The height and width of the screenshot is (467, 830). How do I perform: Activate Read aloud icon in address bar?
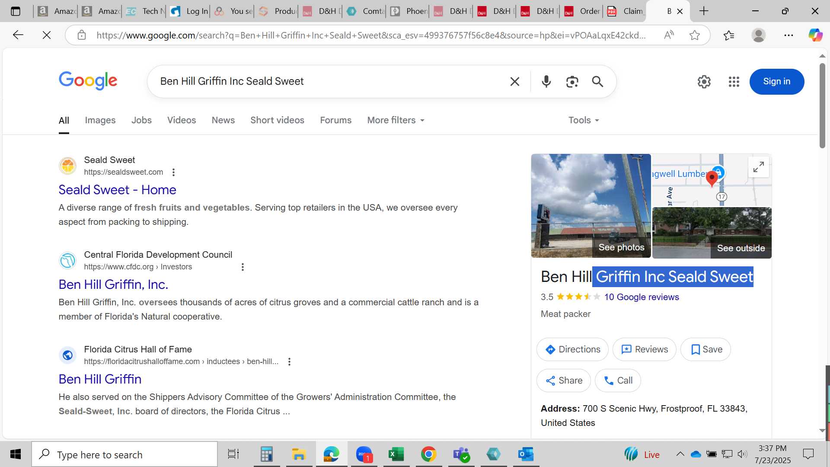pyautogui.click(x=669, y=35)
